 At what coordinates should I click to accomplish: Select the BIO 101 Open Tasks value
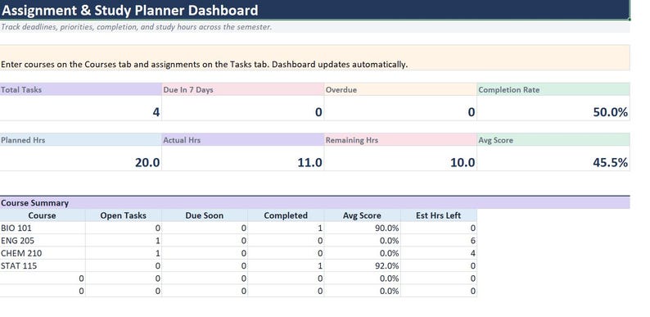point(124,228)
